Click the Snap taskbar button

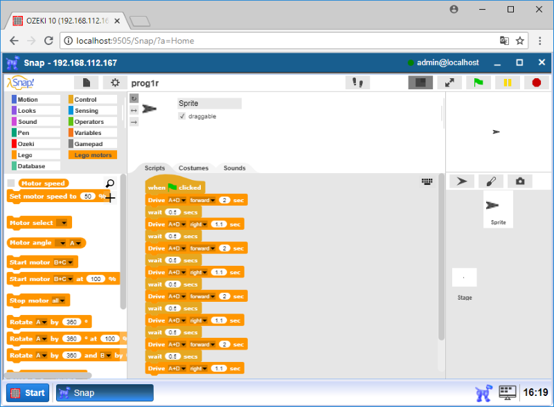tap(105, 393)
